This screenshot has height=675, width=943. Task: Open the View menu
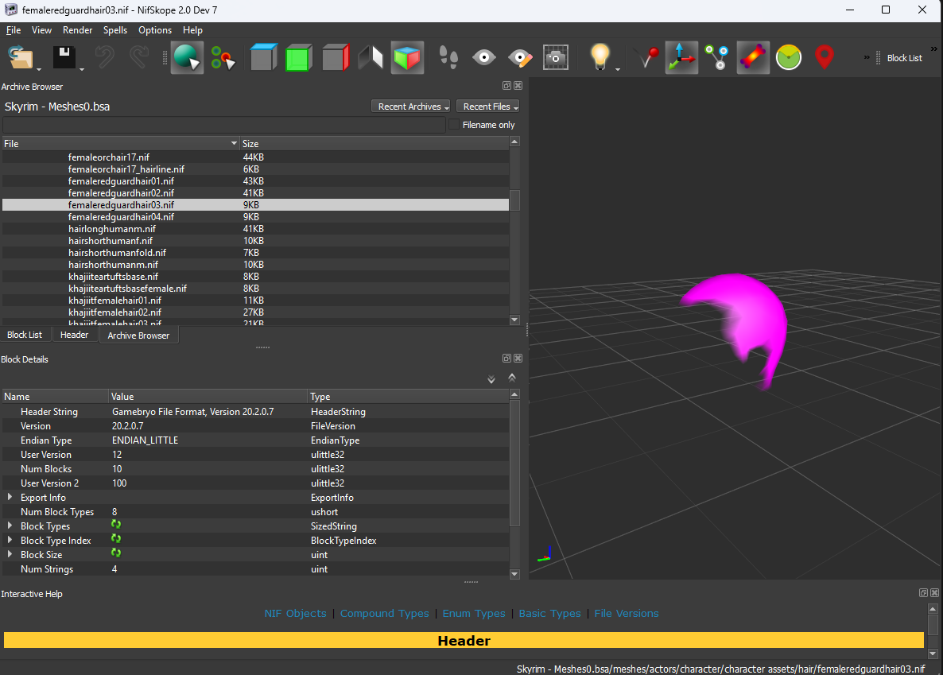click(41, 30)
